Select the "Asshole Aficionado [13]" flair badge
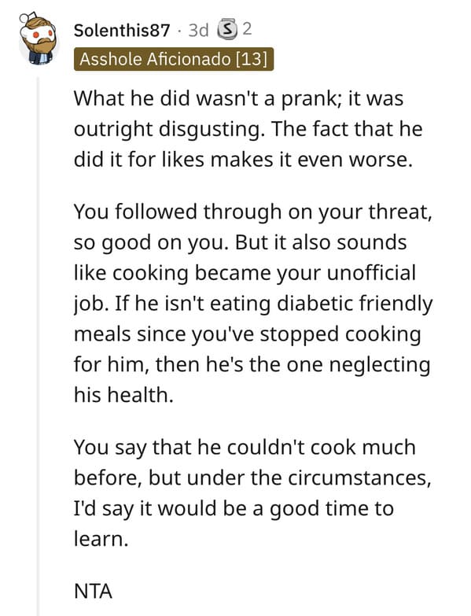471x616 pixels. (x=174, y=59)
